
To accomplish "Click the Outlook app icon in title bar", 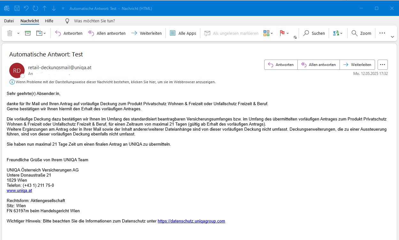I will click(x=7, y=8).
